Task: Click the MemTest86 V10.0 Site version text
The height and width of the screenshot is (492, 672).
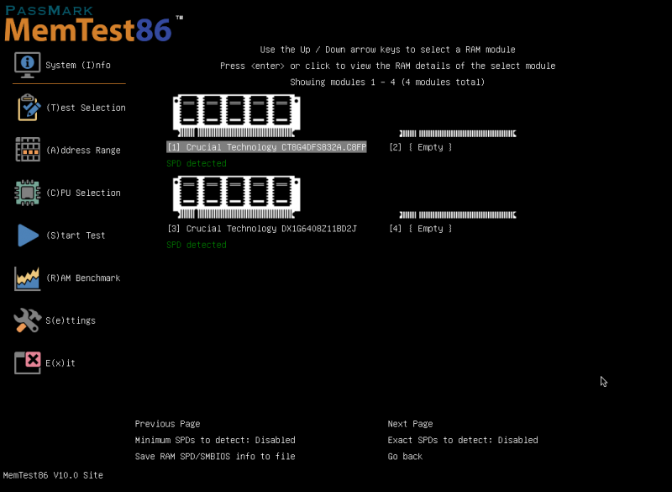Action: point(53,475)
